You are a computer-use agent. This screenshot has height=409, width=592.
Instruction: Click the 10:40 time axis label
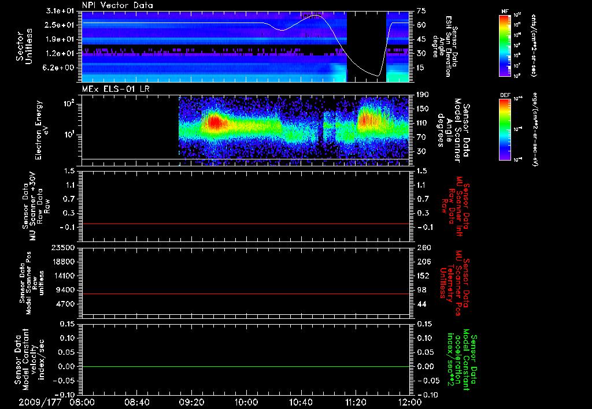(x=301, y=402)
